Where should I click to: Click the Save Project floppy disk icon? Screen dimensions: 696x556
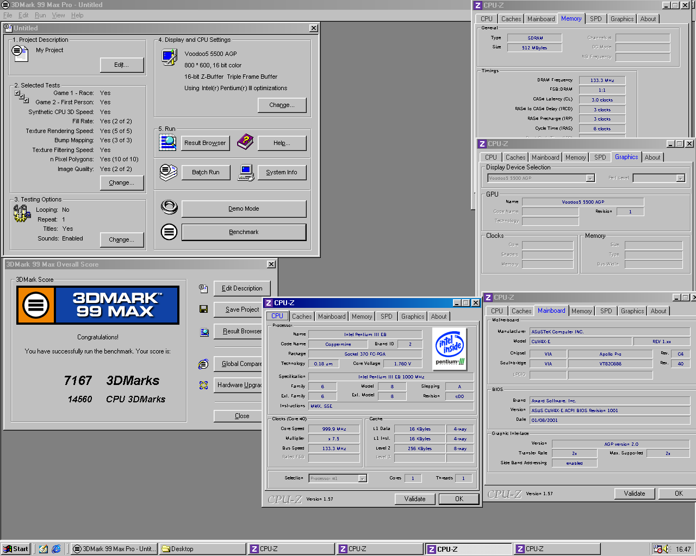tap(204, 309)
